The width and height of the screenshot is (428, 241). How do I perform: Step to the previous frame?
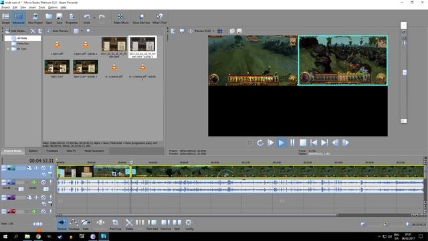coord(335,143)
